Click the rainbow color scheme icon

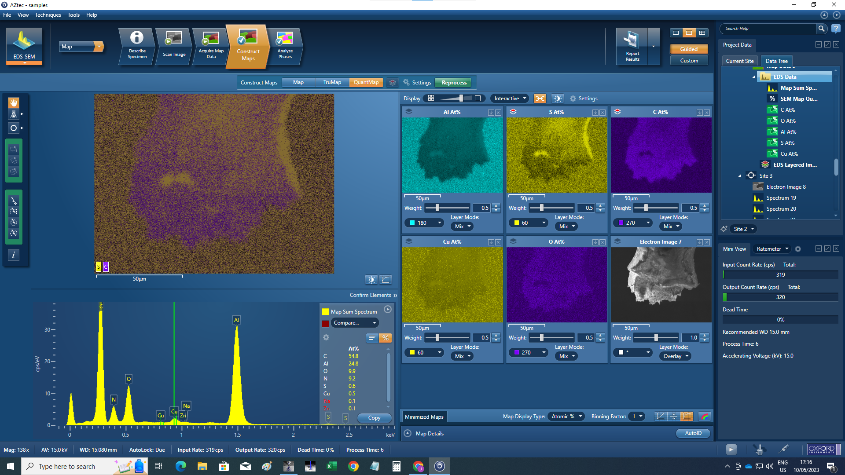(705, 417)
